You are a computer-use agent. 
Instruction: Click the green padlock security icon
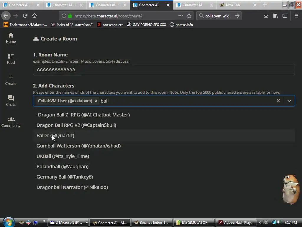tap(70, 16)
